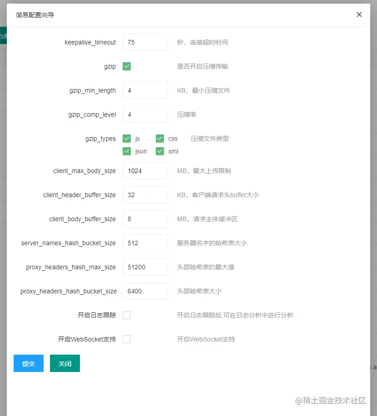Select the proxy_headers_hash_max_size input field
The height and width of the screenshot is (416, 377).
145,267
